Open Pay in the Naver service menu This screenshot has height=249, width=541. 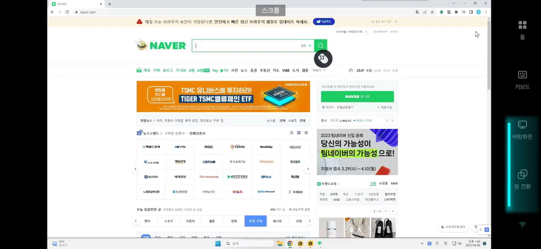(215, 70)
